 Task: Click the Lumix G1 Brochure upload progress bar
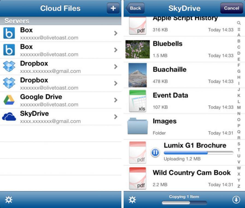198,153
